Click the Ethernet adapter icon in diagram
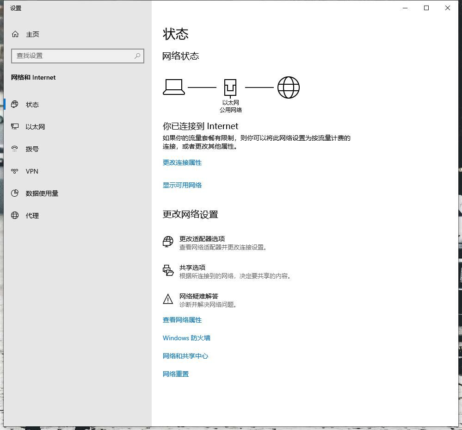The width and height of the screenshot is (462, 430). click(x=230, y=88)
